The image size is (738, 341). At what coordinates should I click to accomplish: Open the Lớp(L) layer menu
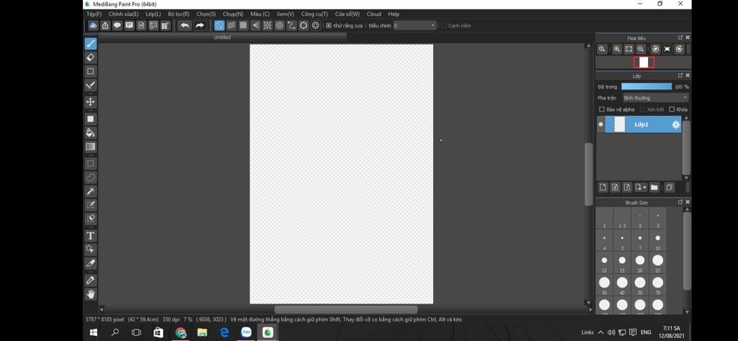[x=153, y=14]
